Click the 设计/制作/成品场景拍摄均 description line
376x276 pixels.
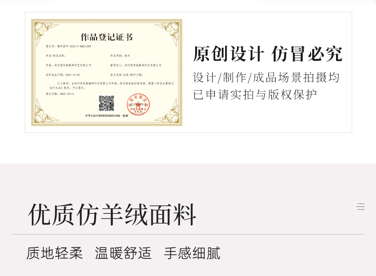pos(267,77)
